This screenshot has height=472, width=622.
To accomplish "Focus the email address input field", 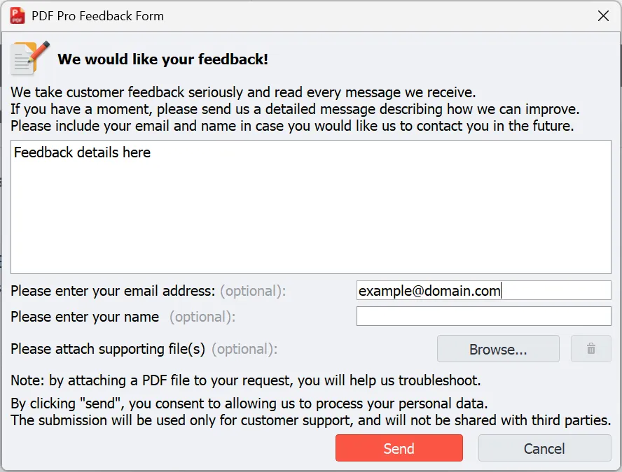I will pyautogui.click(x=483, y=291).
